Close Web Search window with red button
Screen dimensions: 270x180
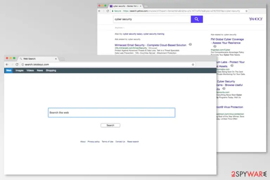point(7,58)
